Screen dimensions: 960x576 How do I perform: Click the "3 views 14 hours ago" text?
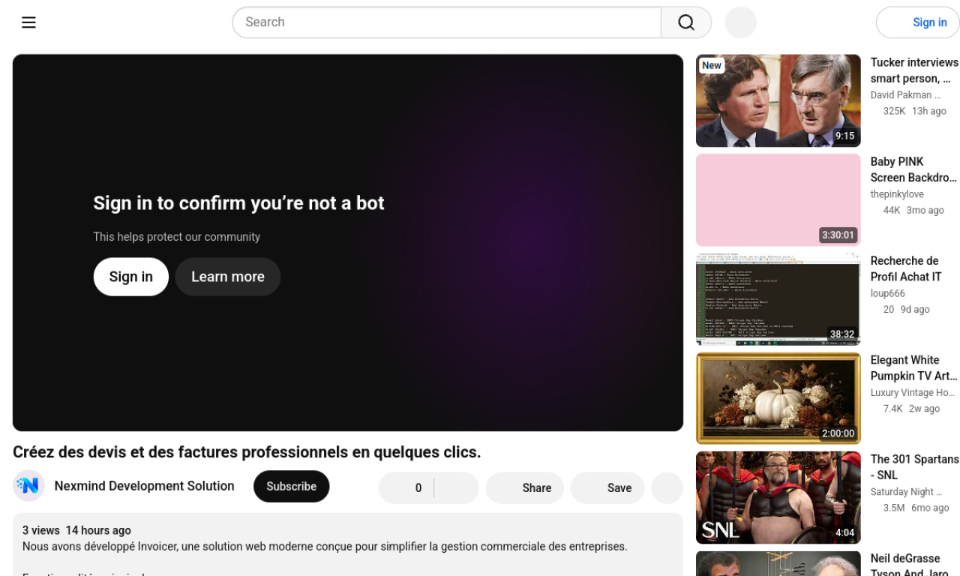tap(76, 530)
